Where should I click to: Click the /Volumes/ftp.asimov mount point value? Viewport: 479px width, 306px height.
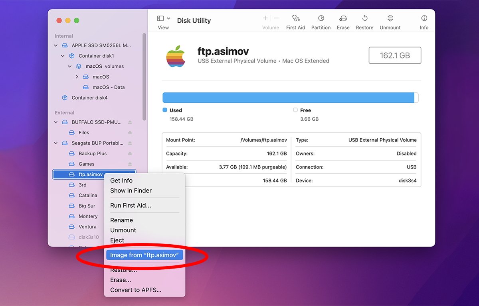click(263, 140)
